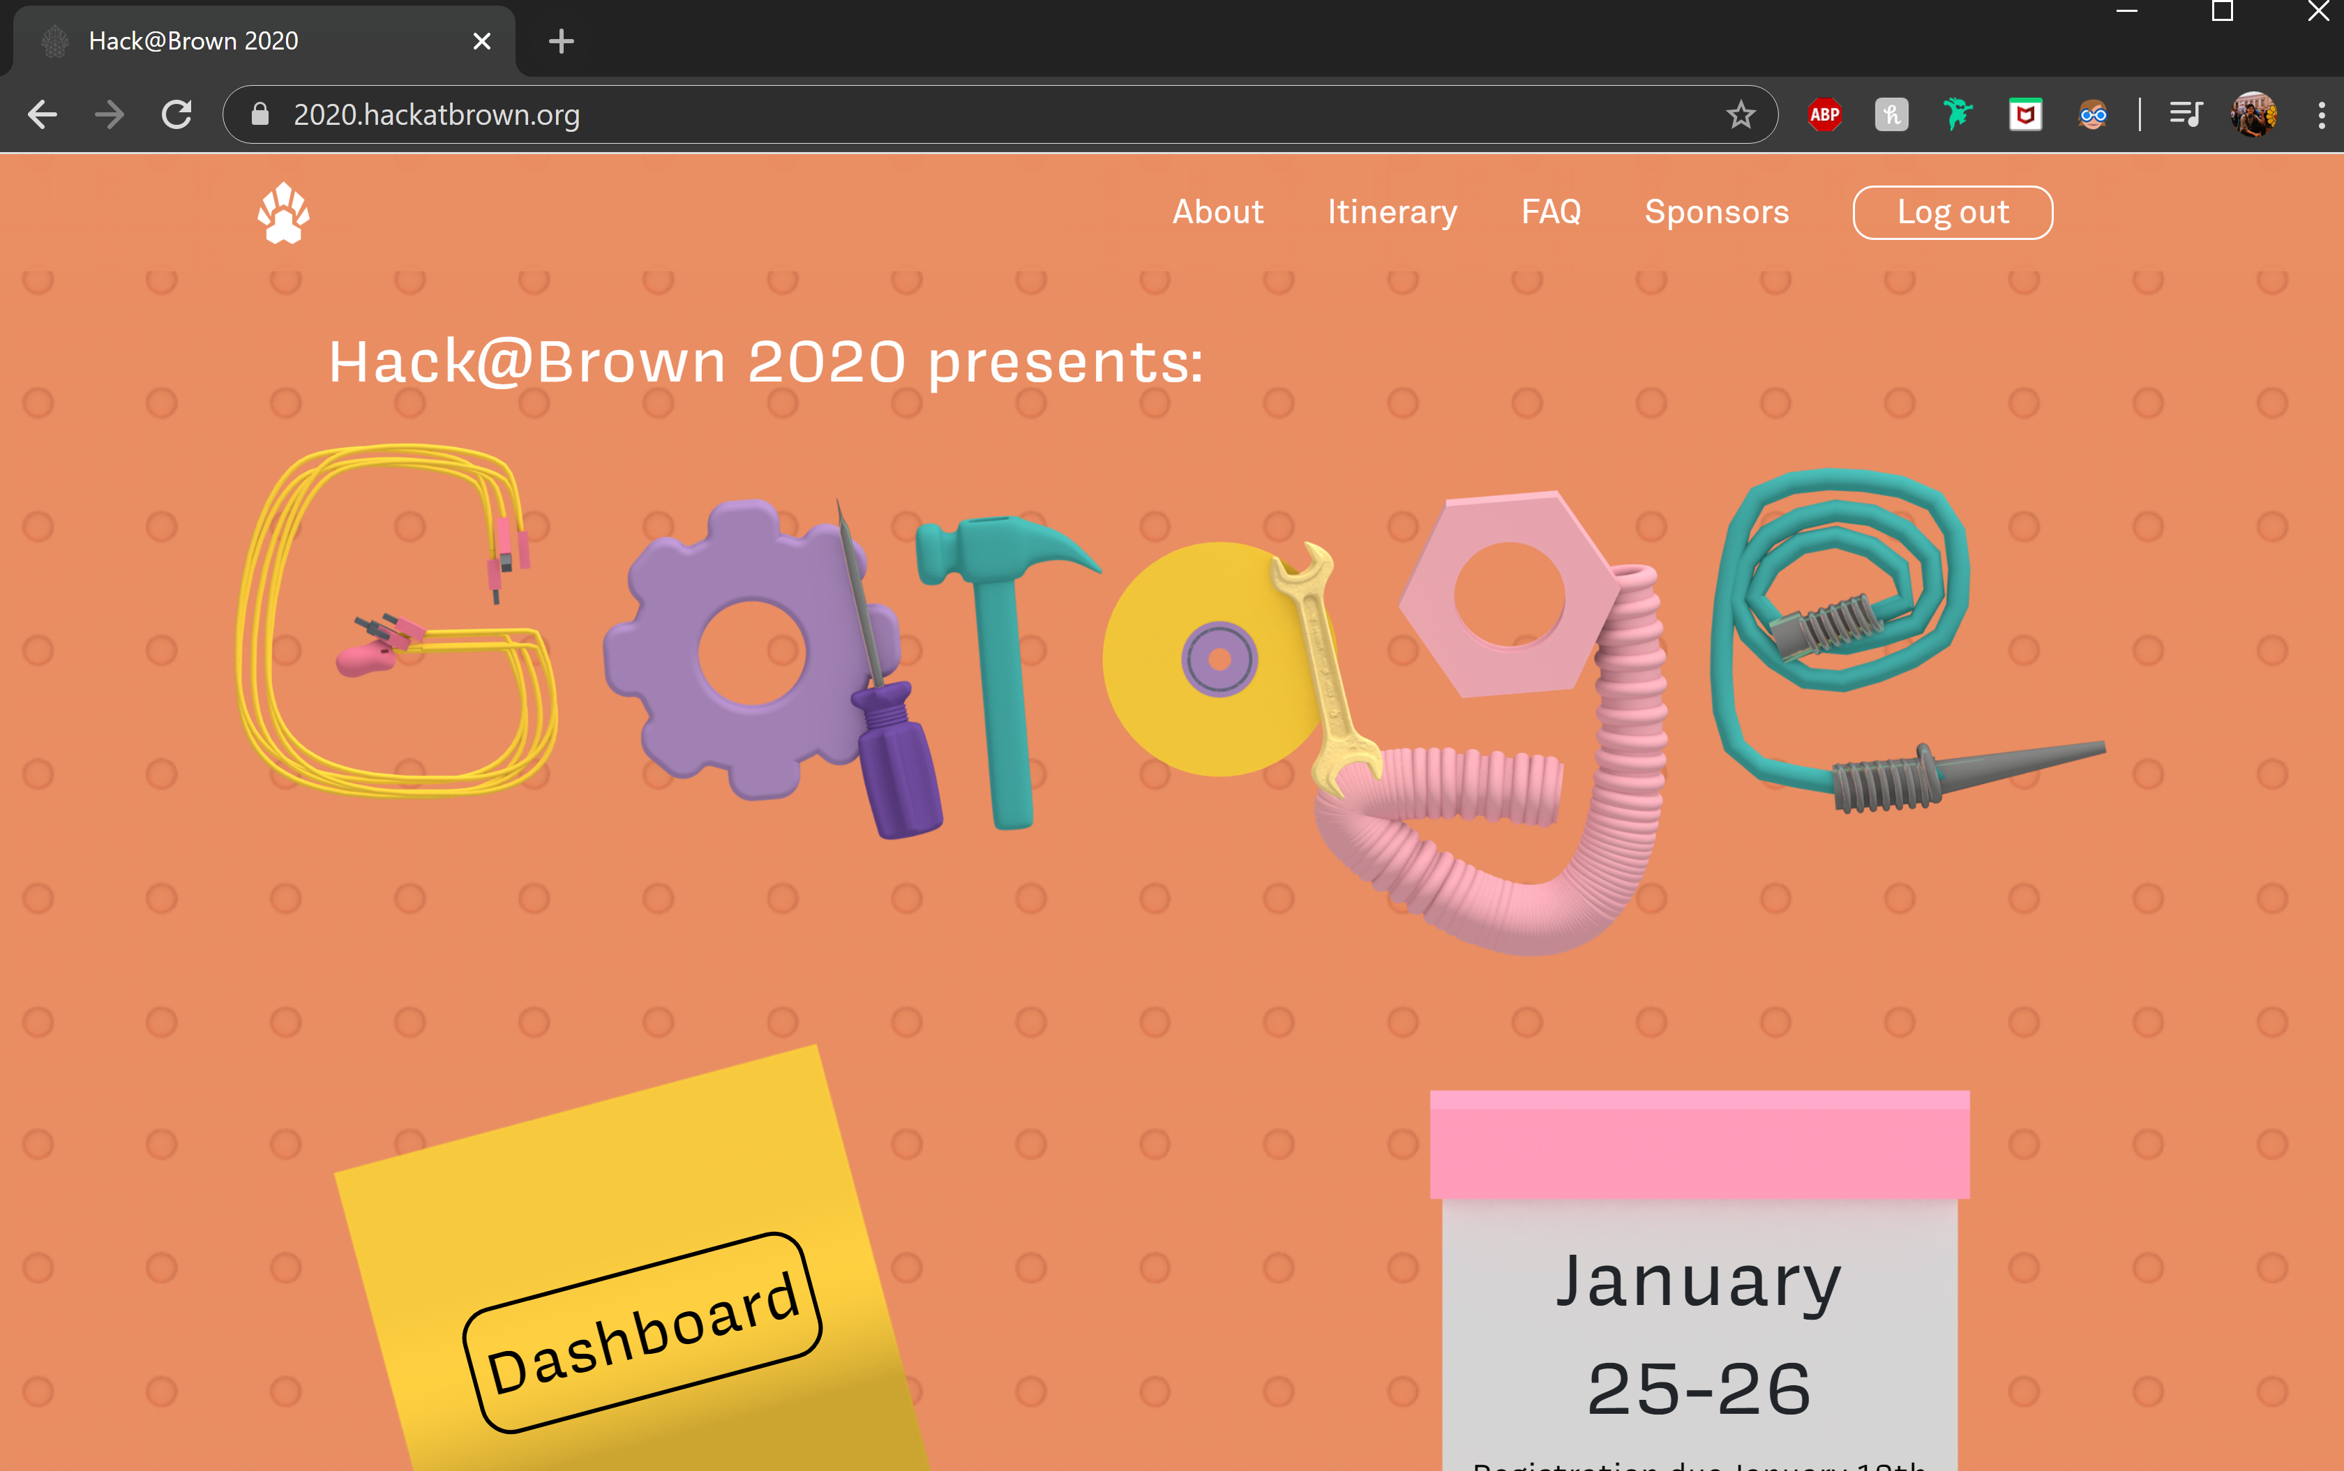The image size is (2344, 1471).
Task: Close the Hack@Brown 2020 tab
Action: pyautogui.click(x=481, y=41)
